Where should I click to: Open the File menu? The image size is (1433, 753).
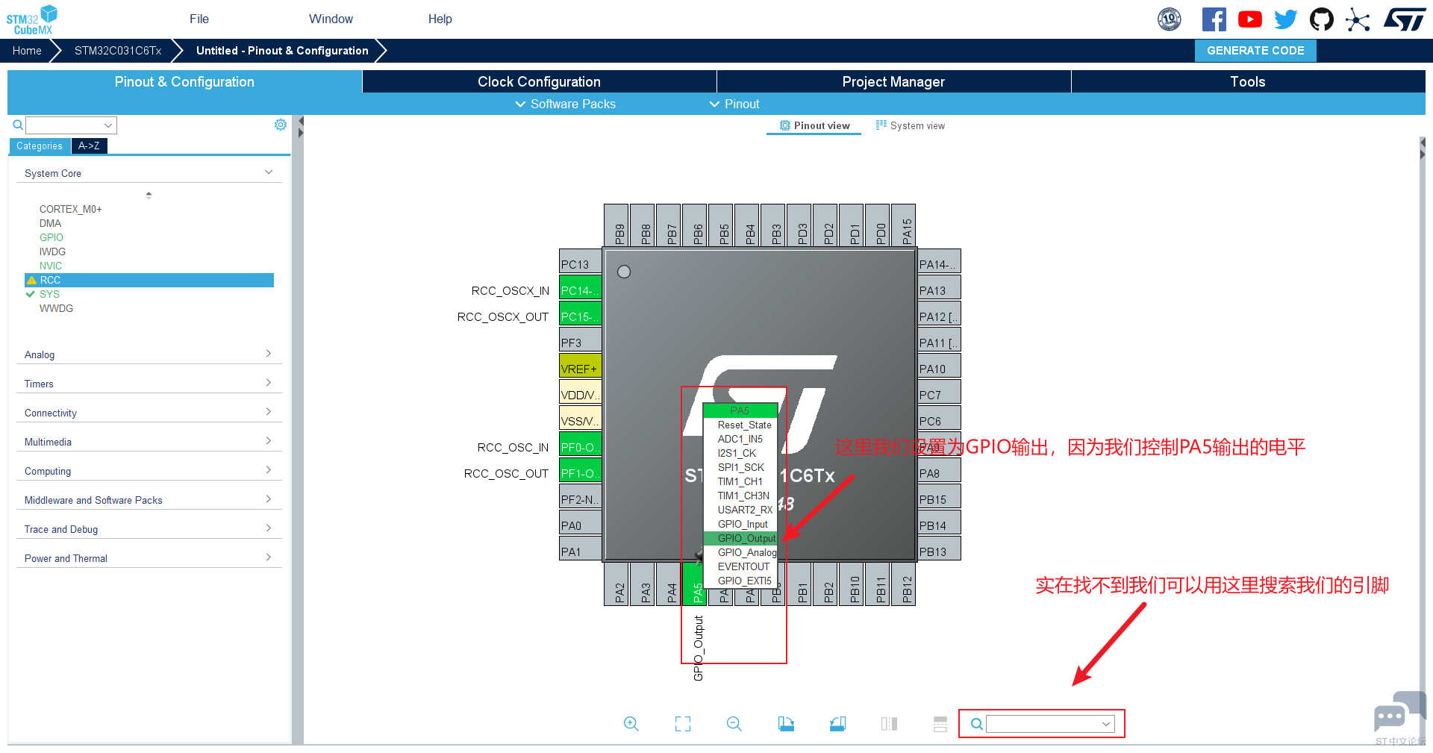click(x=199, y=19)
